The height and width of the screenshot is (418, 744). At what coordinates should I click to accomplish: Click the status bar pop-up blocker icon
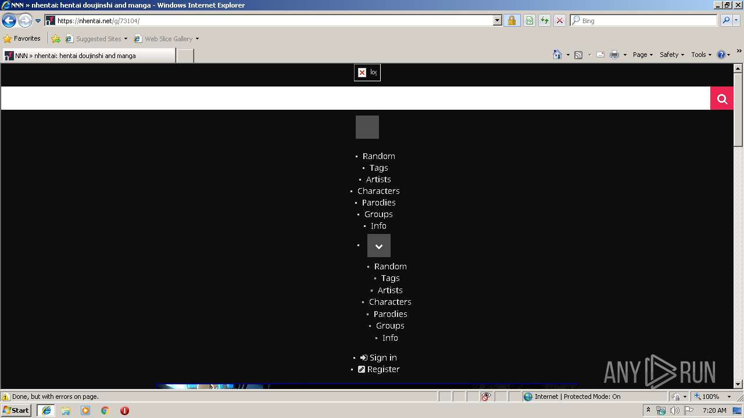pyautogui.click(x=486, y=397)
